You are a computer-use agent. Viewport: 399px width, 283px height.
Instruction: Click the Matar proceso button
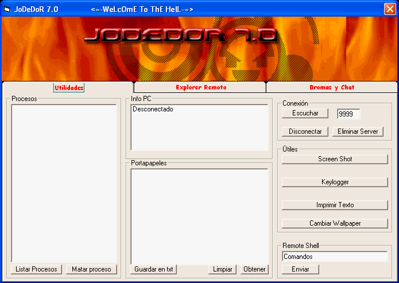91,269
